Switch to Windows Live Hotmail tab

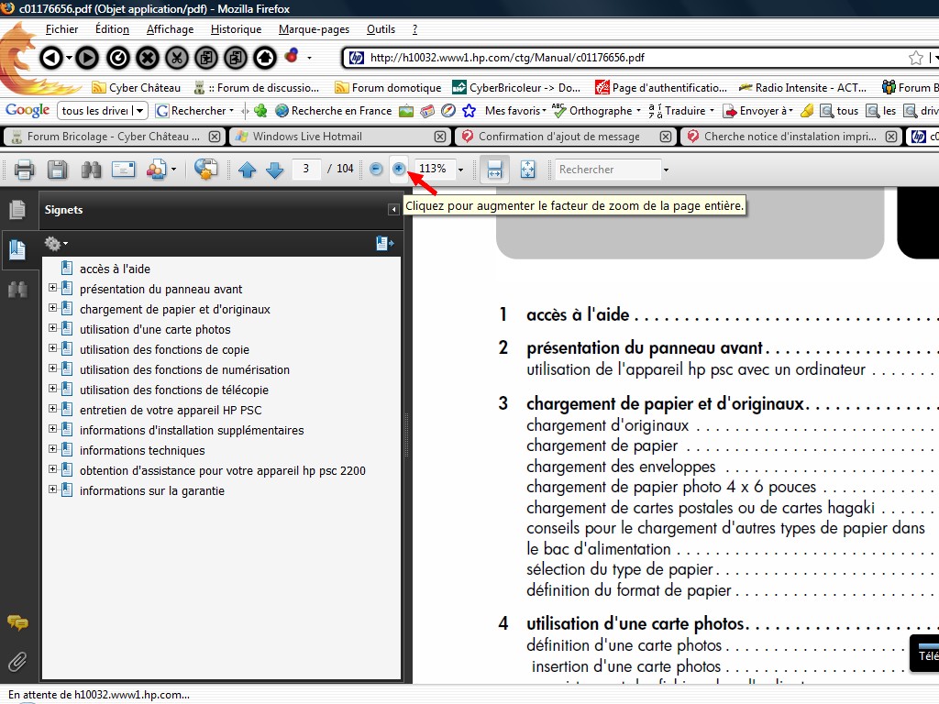pos(307,137)
